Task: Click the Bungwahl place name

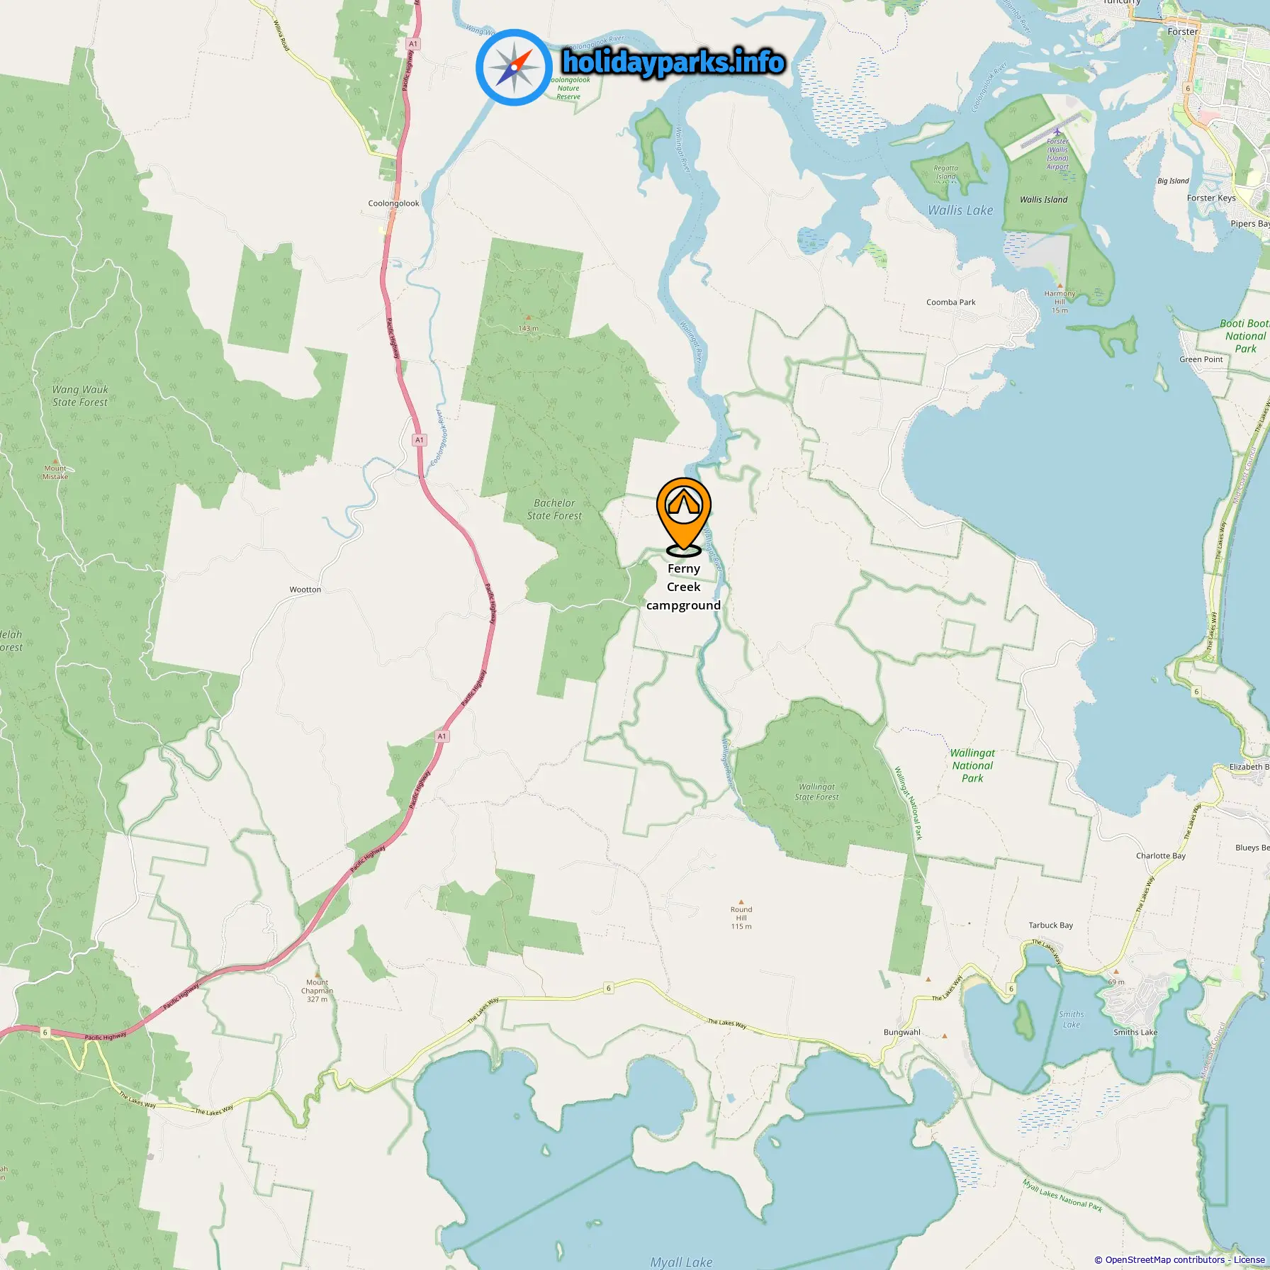Action: pyautogui.click(x=902, y=1033)
